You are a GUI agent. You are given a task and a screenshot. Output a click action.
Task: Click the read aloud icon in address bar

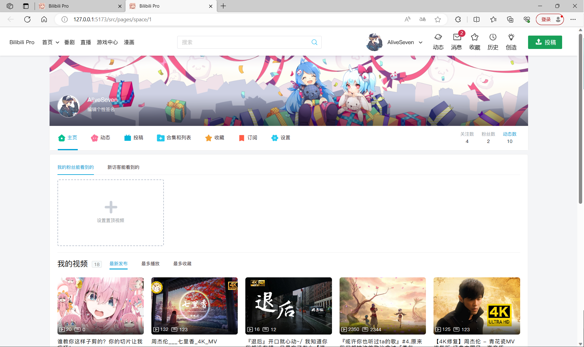click(407, 19)
